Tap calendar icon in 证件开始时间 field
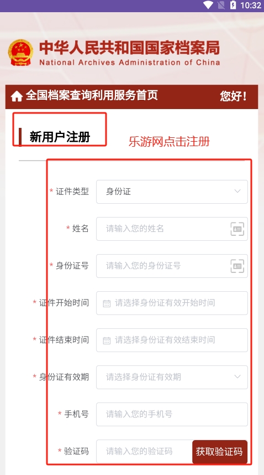 (x=107, y=303)
